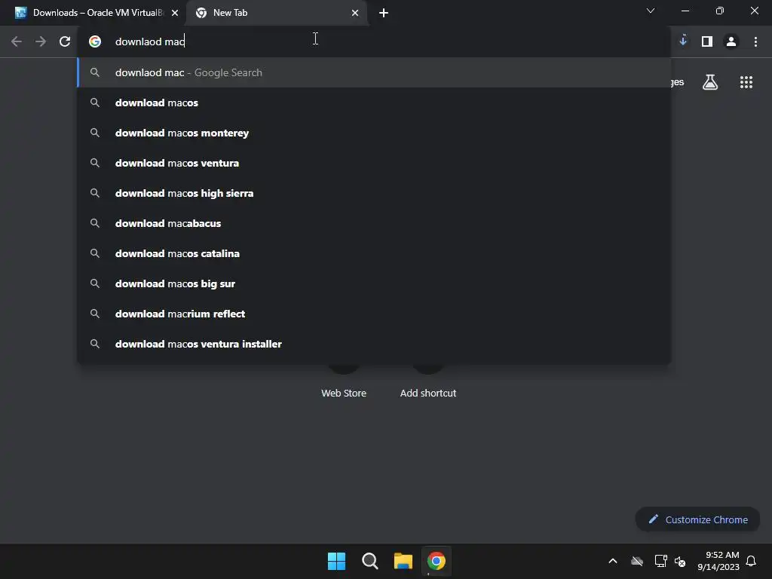Click the Chrome taskbar icon
This screenshot has height=579, width=772.
(437, 561)
